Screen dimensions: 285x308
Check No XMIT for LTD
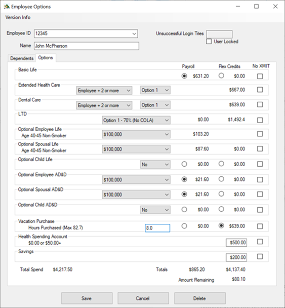tap(260, 120)
